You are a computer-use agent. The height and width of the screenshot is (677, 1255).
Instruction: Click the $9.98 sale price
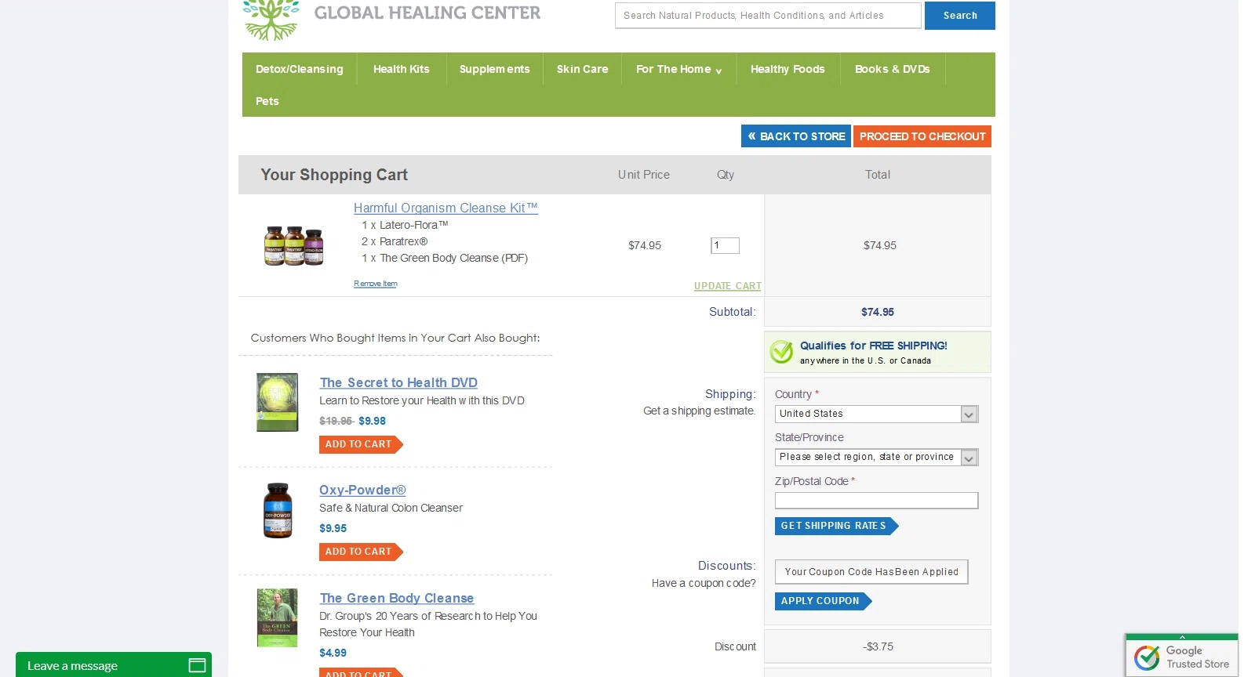(x=373, y=421)
